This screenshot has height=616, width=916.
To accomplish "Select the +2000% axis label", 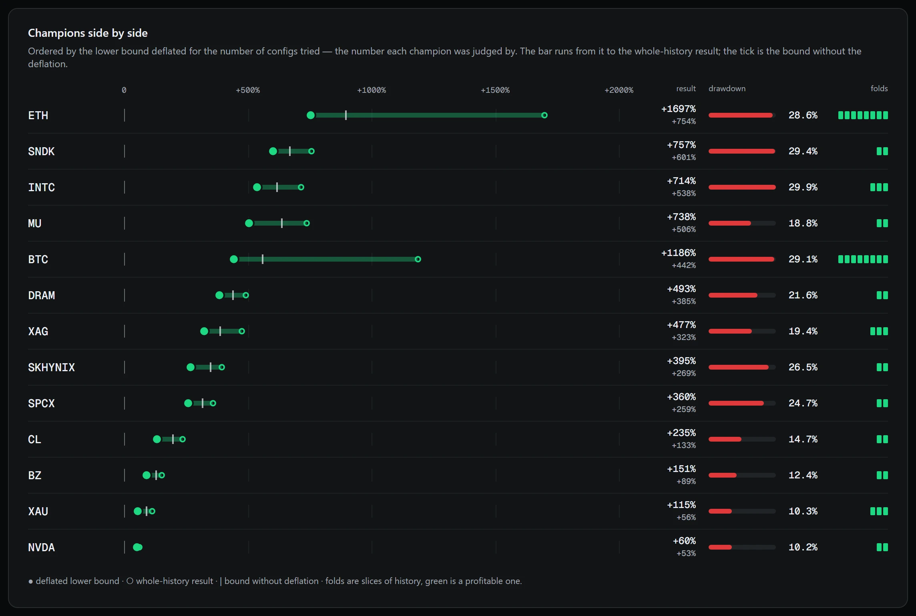I will tap(619, 90).
